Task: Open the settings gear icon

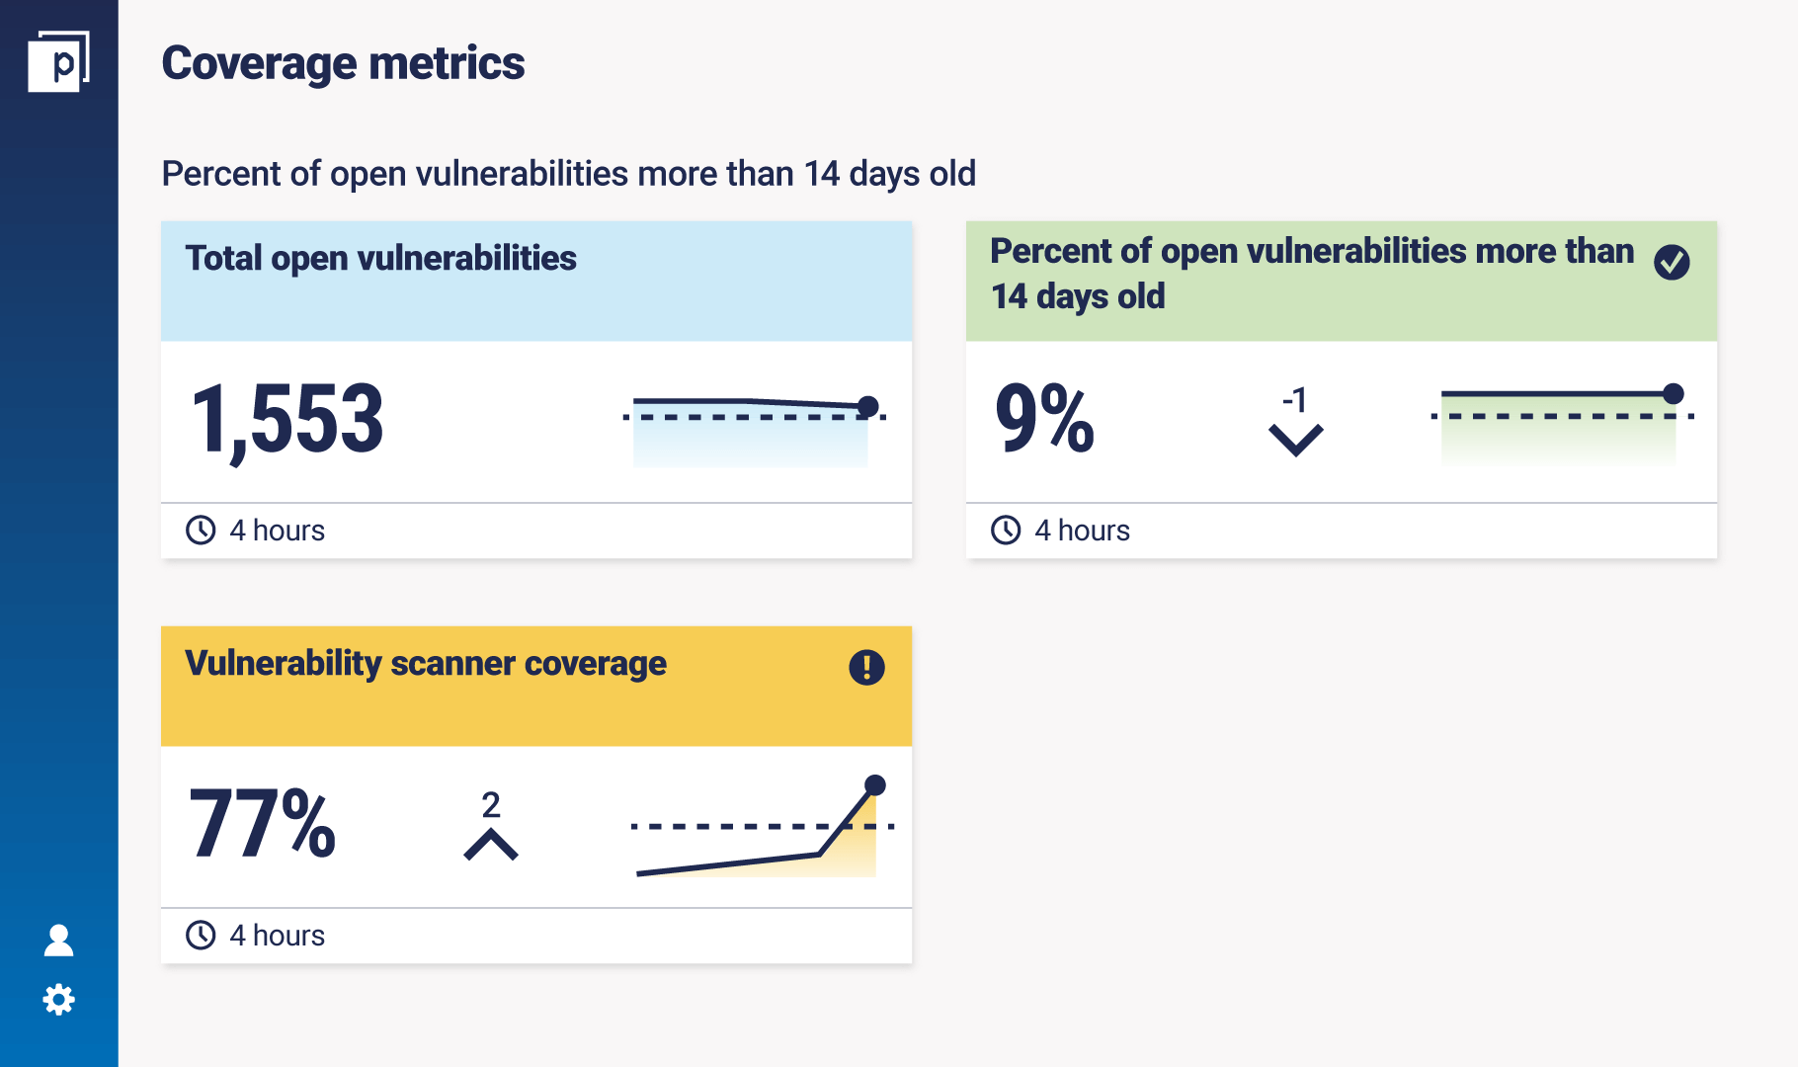Action: pos(59,1000)
